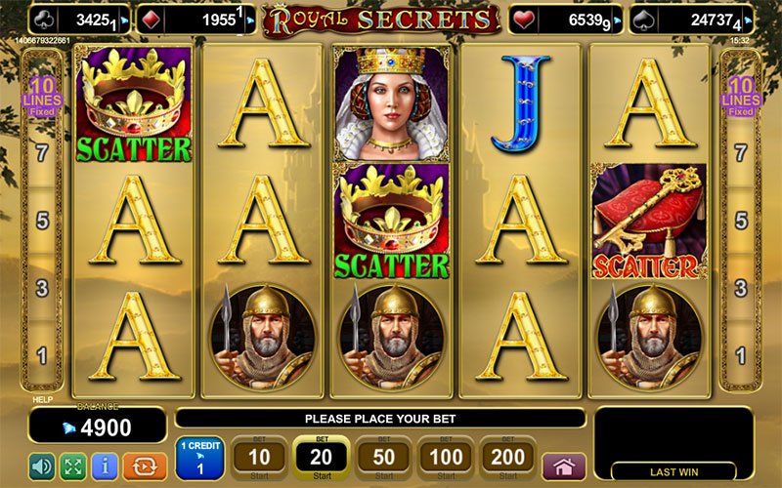
Task: Select line 7 indicator on left panel
Action: 42,153
